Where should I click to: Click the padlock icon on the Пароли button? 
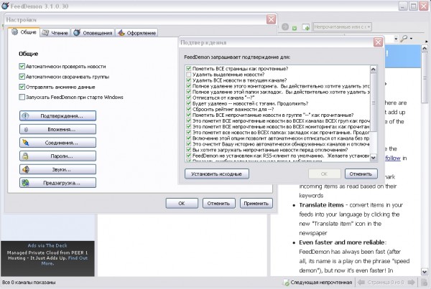[25, 156]
